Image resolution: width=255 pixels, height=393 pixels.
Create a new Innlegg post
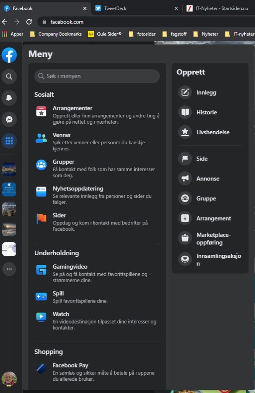(206, 92)
